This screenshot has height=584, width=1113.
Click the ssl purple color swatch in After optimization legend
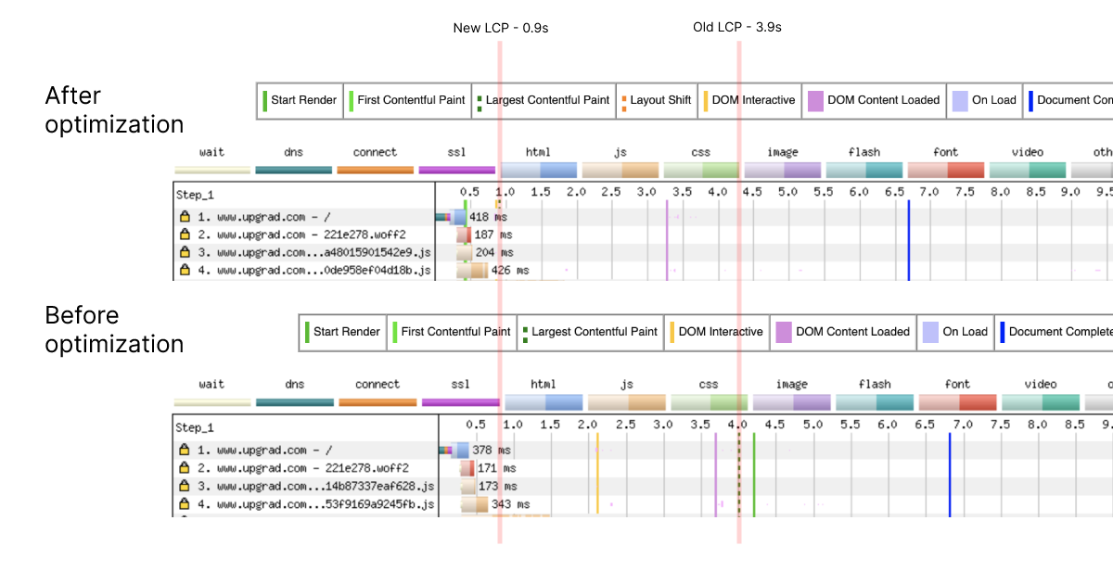coord(457,171)
